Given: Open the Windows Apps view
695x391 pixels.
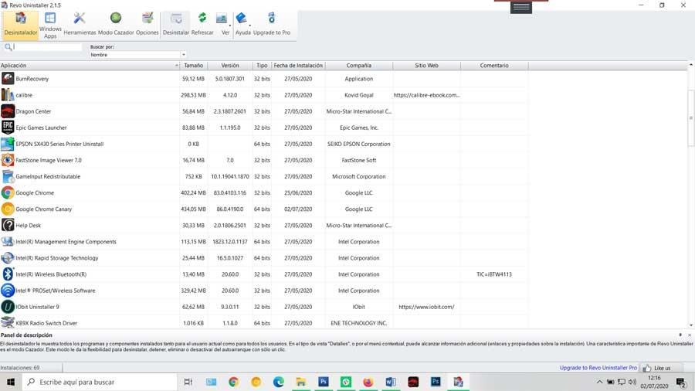Looking at the screenshot, I should [x=50, y=25].
